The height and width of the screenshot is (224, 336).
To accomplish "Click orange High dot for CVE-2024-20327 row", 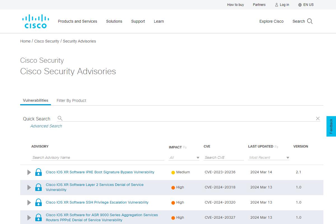I will 173,218.
